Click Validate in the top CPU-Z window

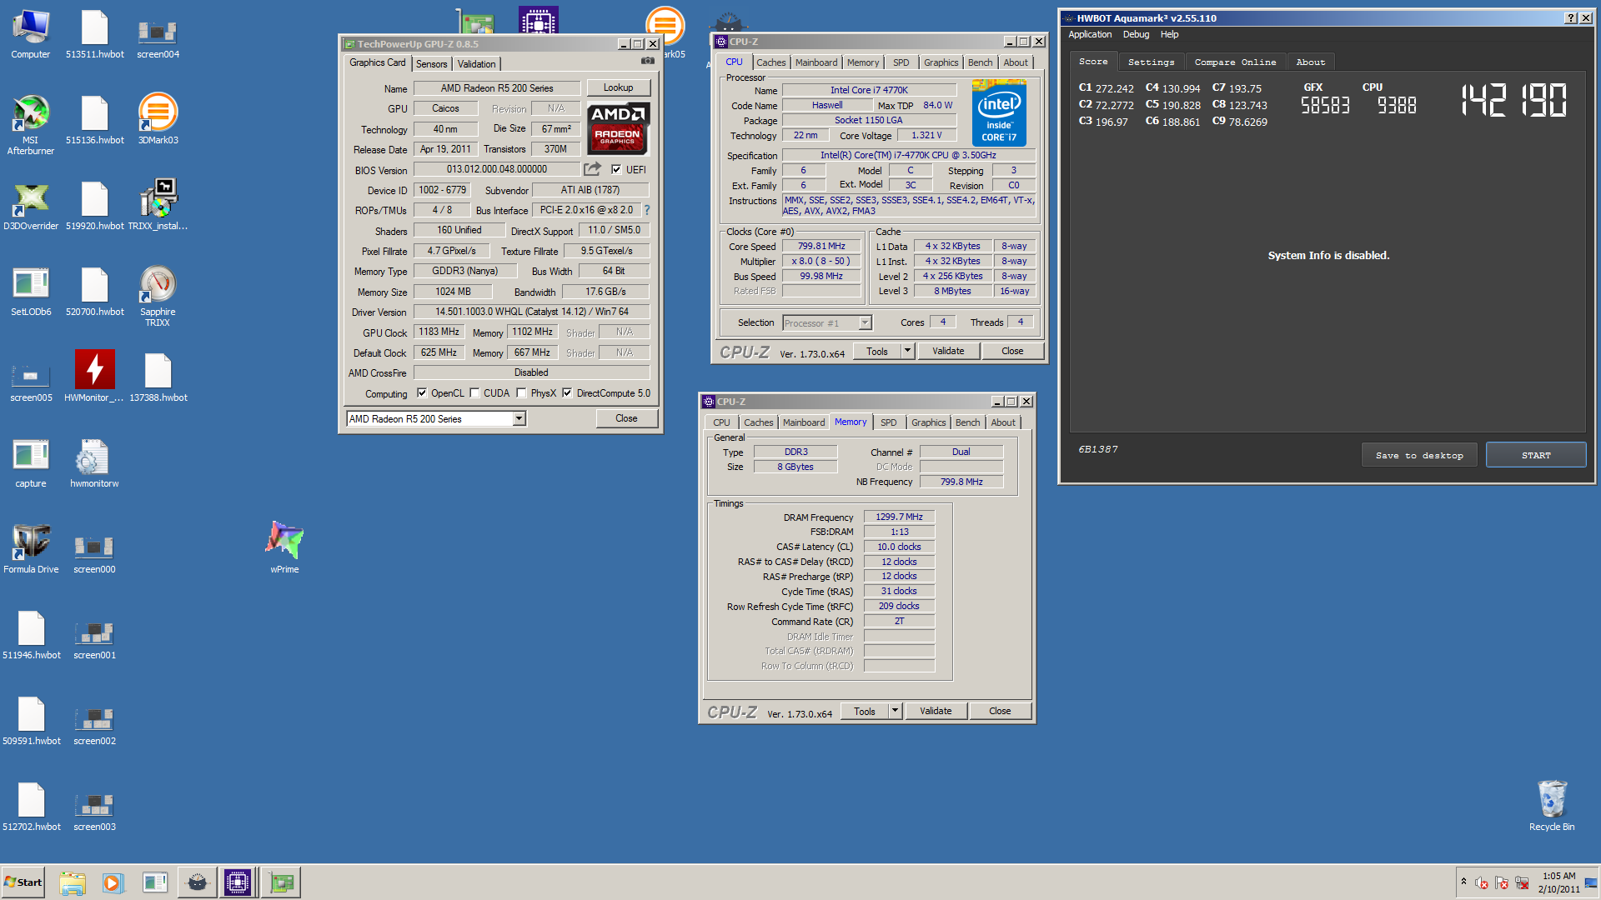tap(948, 351)
